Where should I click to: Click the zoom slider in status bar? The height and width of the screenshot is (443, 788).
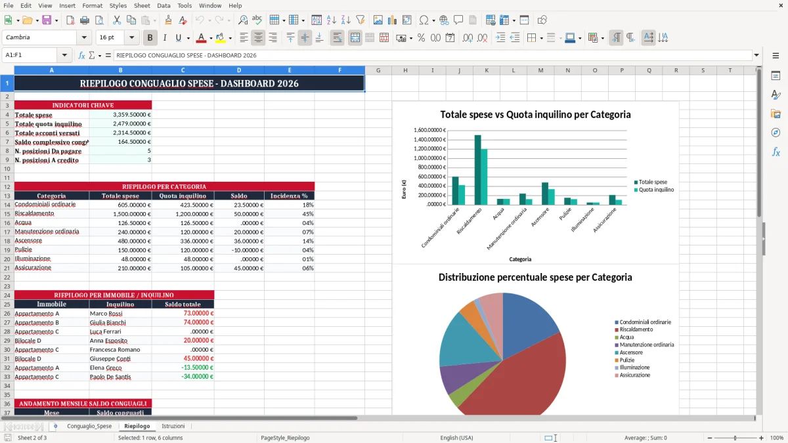[735, 438]
